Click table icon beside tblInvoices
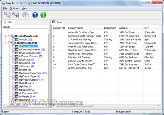 tap(17, 63)
